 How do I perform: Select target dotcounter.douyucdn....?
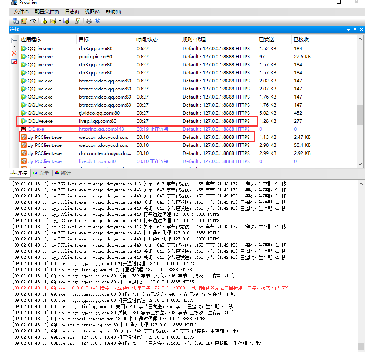click(x=105, y=153)
